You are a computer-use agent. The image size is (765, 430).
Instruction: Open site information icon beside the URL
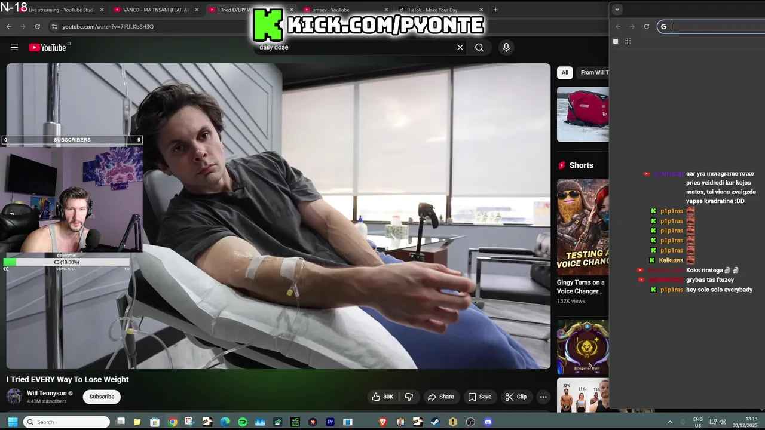54,27
